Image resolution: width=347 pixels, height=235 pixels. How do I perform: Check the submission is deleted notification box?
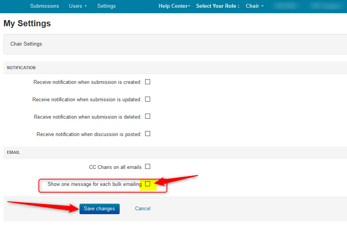click(147, 116)
